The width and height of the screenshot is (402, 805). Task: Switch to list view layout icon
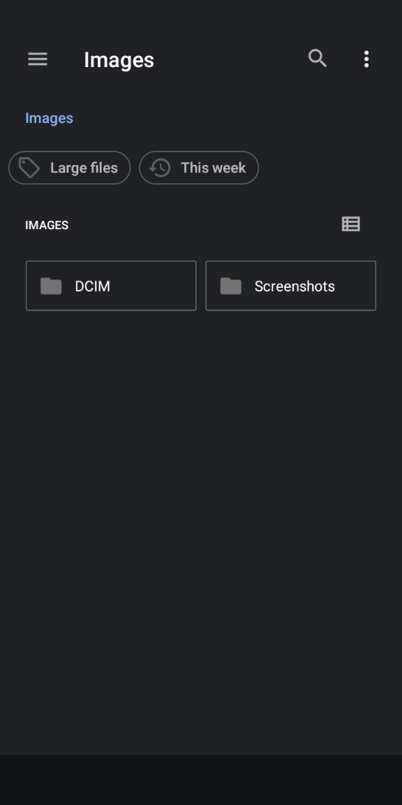(x=351, y=224)
